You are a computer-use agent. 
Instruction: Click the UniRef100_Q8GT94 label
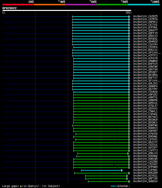click(145, 70)
